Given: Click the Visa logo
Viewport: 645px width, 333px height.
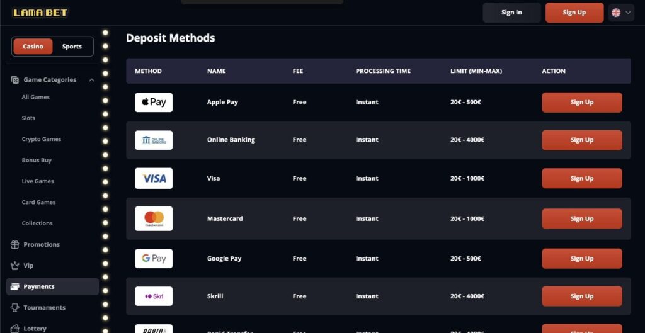Looking at the screenshot, I should 154,178.
